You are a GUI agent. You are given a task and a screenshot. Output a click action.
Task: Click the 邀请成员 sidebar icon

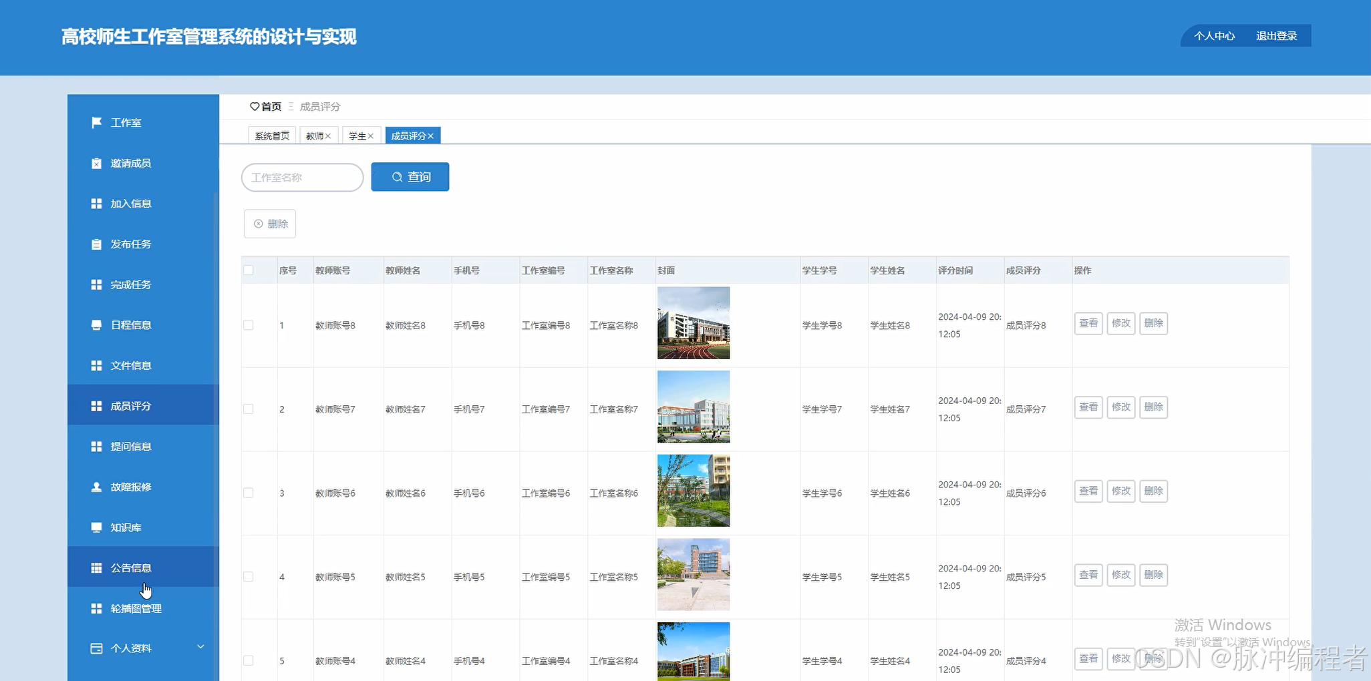(96, 164)
